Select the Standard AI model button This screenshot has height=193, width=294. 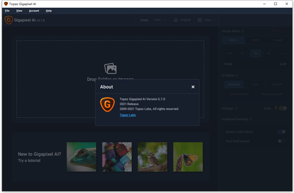click(234, 84)
